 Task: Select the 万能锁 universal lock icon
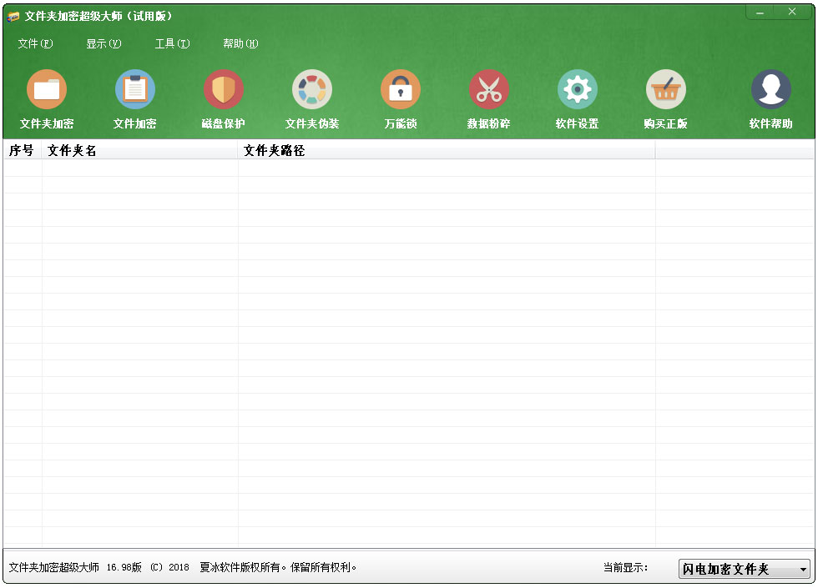[x=401, y=90]
